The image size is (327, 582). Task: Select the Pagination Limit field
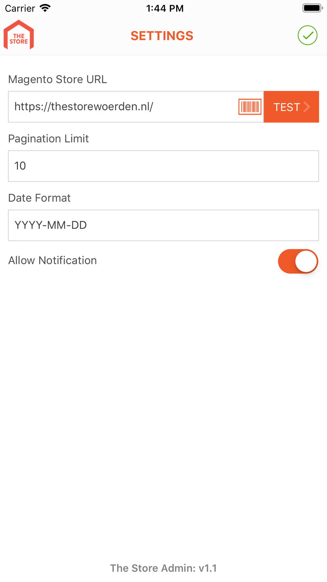(163, 166)
